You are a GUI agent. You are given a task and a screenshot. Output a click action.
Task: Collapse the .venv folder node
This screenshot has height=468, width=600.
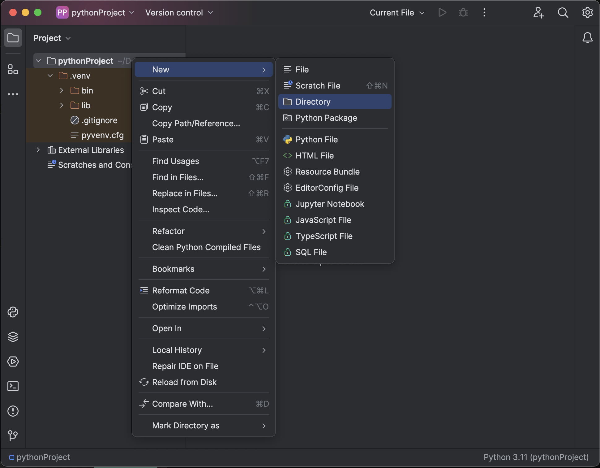pyautogui.click(x=50, y=76)
